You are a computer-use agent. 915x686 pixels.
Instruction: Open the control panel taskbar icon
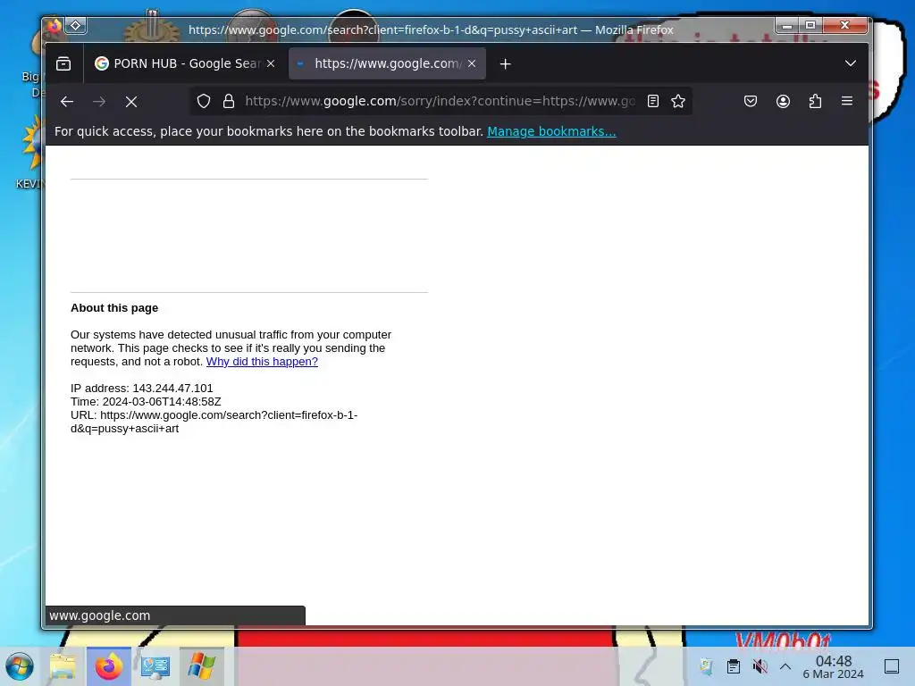click(x=155, y=666)
